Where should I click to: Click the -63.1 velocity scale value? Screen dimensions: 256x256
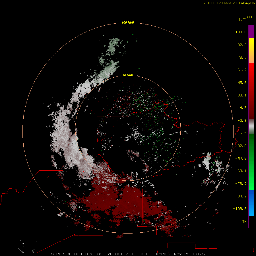point(241,171)
